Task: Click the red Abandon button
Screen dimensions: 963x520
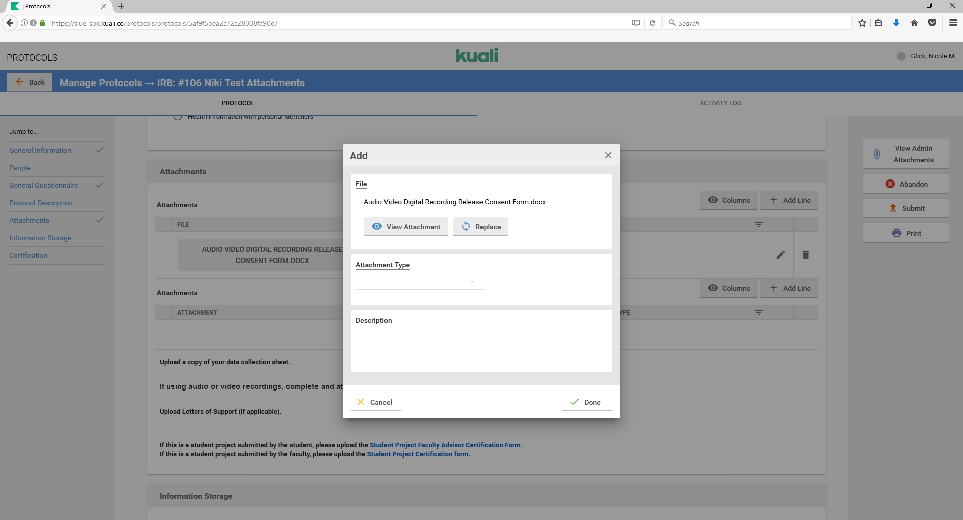Action: tap(906, 184)
